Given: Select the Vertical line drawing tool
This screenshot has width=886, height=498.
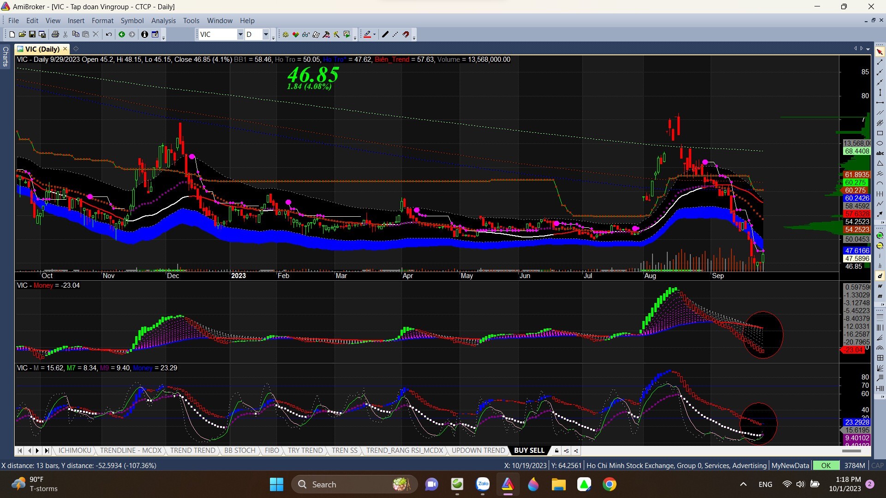Looking at the screenshot, I should [x=880, y=92].
